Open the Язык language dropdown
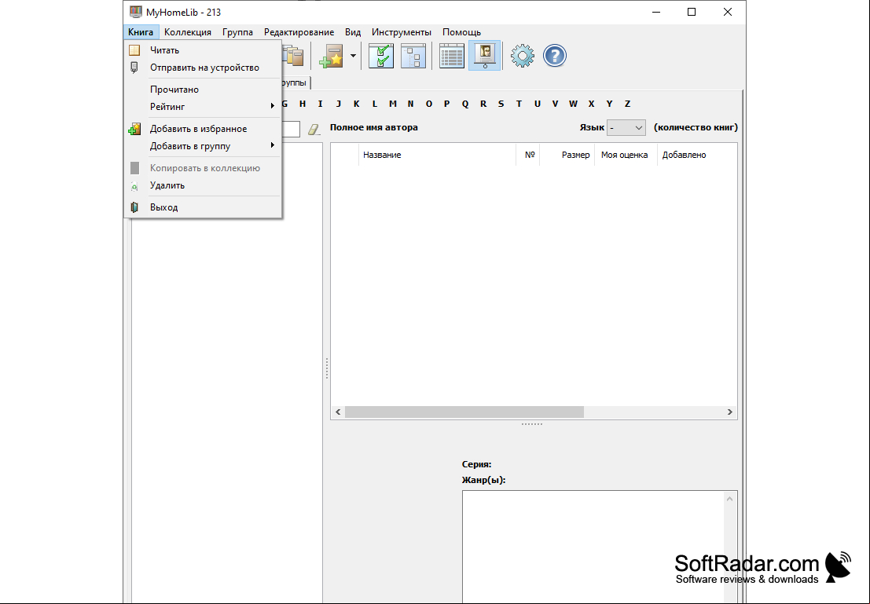Image resolution: width=870 pixels, height=604 pixels. tap(626, 128)
